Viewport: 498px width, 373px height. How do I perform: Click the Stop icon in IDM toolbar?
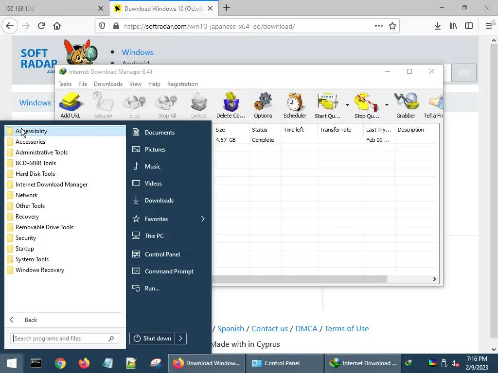coord(135,105)
